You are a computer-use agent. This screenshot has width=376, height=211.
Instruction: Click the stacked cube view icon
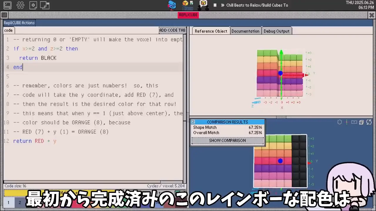361,122
